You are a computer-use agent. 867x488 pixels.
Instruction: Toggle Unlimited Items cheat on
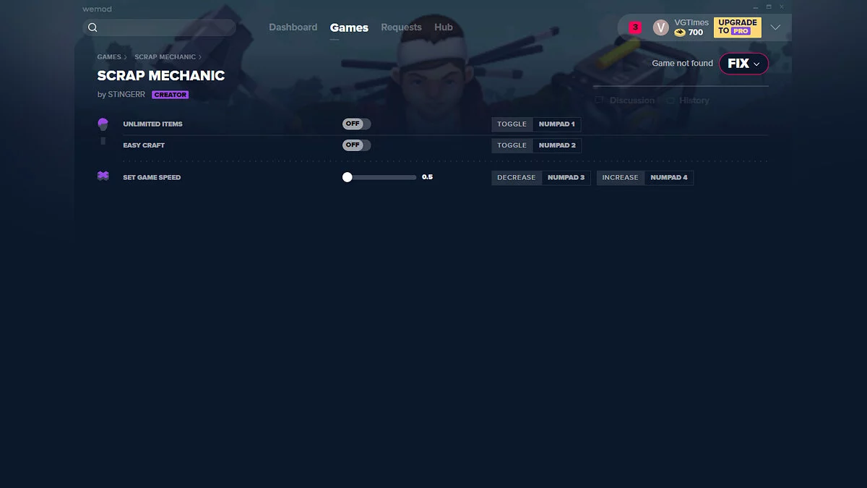(356, 124)
